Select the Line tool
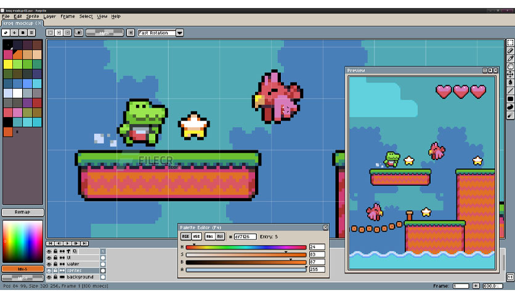The height and width of the screenshot is (298, 515). click(x=510, y=91)
